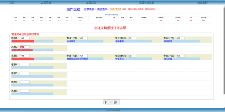Focus the 专业3代码 field containing C3
The image size is (225, 112).
coord(181,38)
